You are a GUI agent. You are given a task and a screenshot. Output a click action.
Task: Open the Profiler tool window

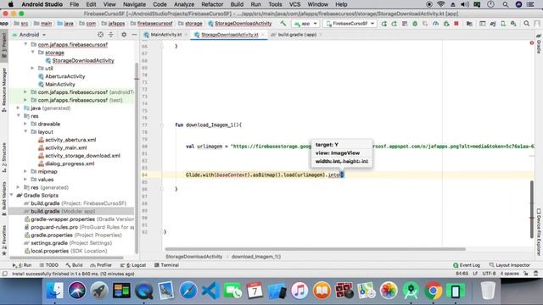(101, 265)
